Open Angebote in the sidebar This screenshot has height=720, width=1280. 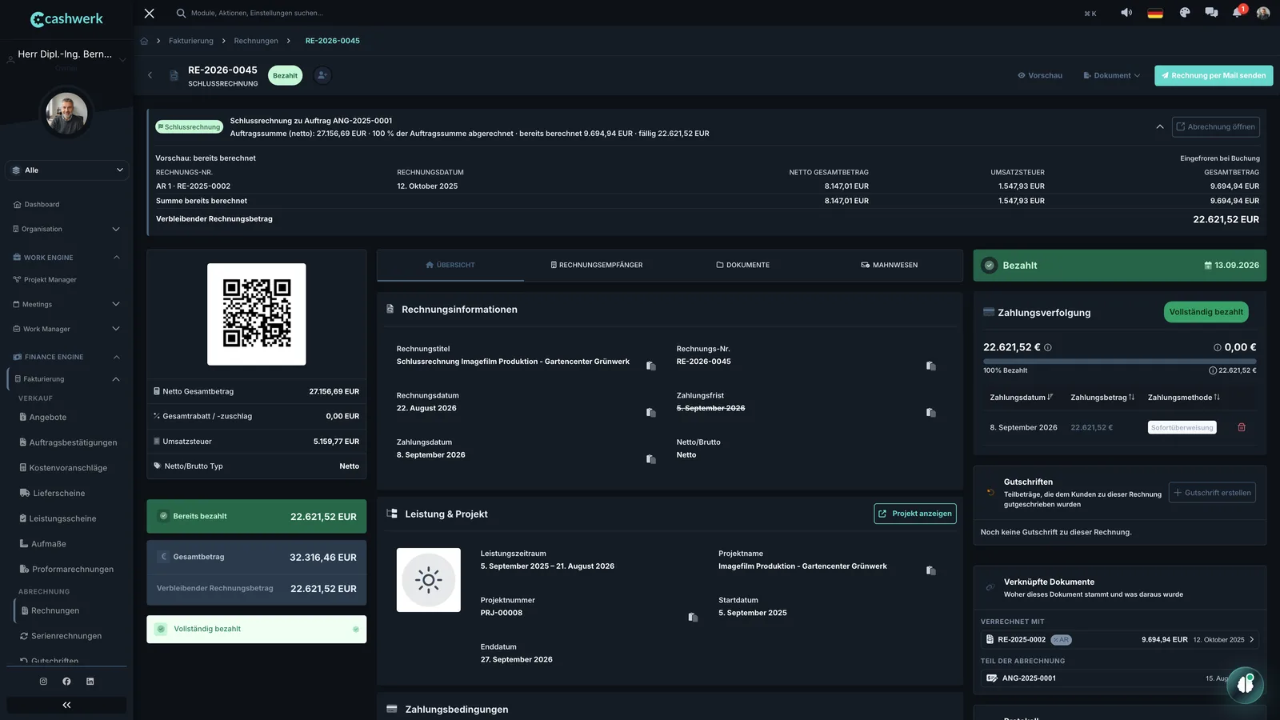[x=48, y=418]
